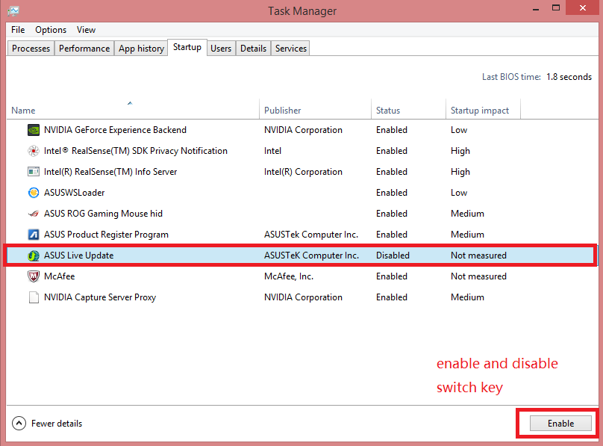Click Low impact for ASUSWSLoader
This screenshot has height=446, width=603.
(459, 193)
